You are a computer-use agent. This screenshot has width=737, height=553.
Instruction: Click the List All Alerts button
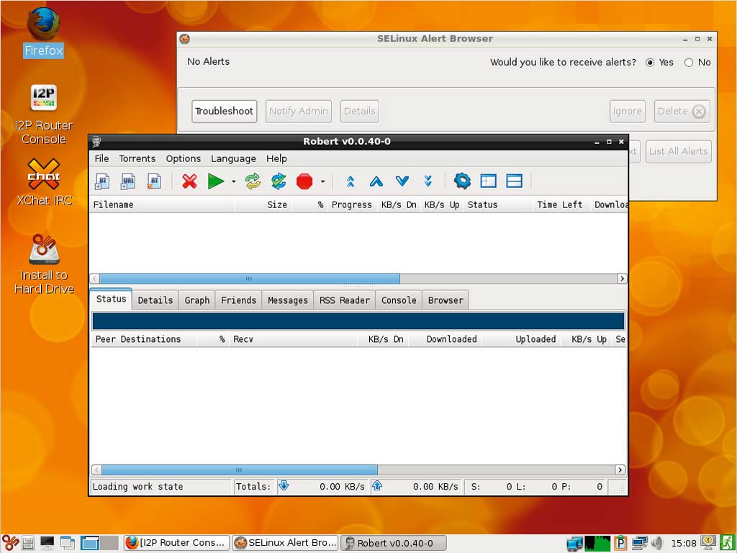click(x=678, y=151)
